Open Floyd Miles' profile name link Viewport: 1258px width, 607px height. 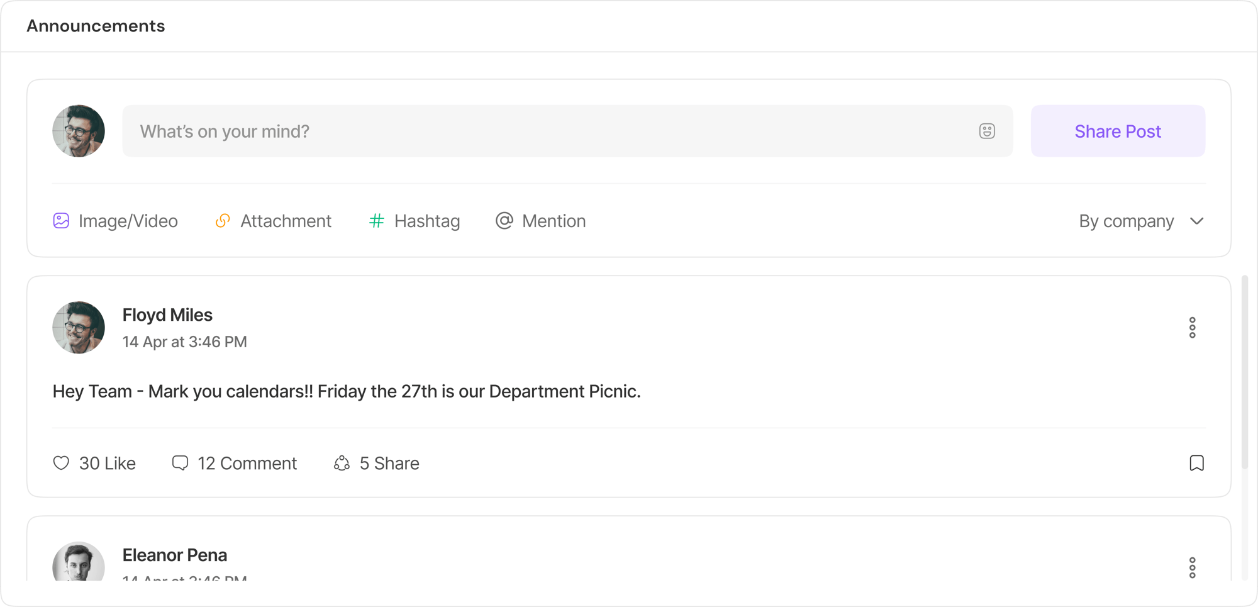click(x=167, y=315)
